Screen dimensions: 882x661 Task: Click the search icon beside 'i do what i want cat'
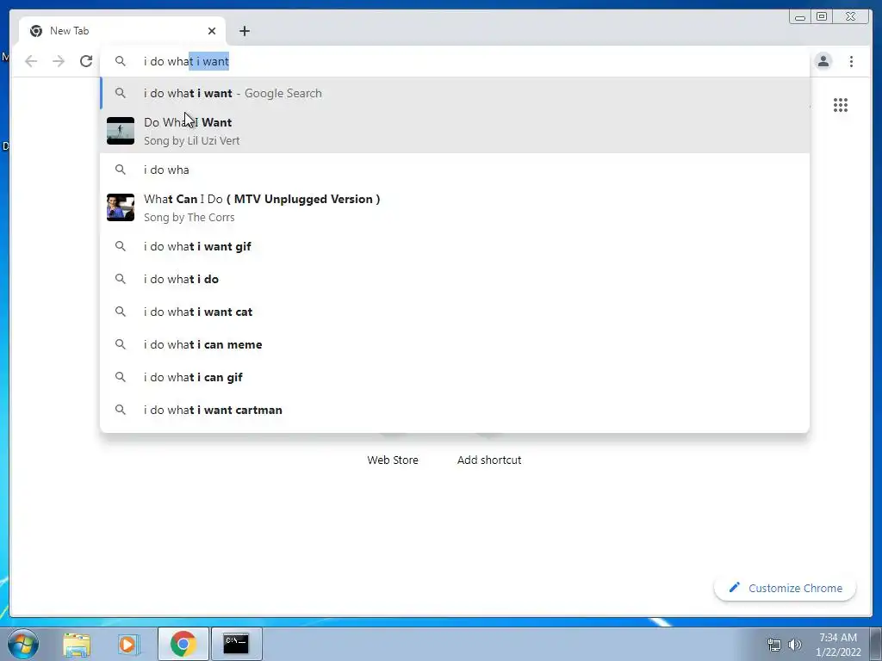click(121, 311)
